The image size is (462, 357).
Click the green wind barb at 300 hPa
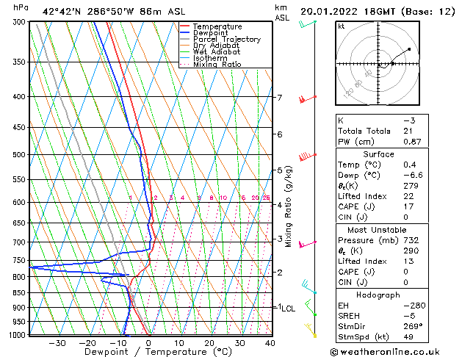[308, 24]
